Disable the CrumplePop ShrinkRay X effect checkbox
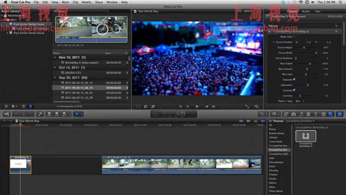This screenshot has width=346, height=195. coord(269,31)
